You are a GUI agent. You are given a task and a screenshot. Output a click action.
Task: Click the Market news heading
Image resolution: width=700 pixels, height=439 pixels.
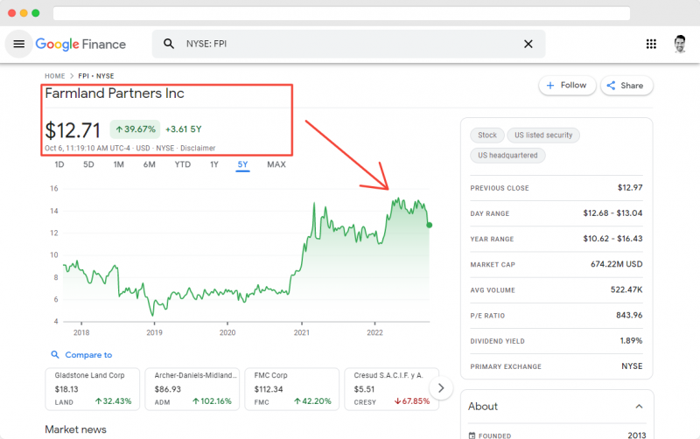click(x=75, y=429)
